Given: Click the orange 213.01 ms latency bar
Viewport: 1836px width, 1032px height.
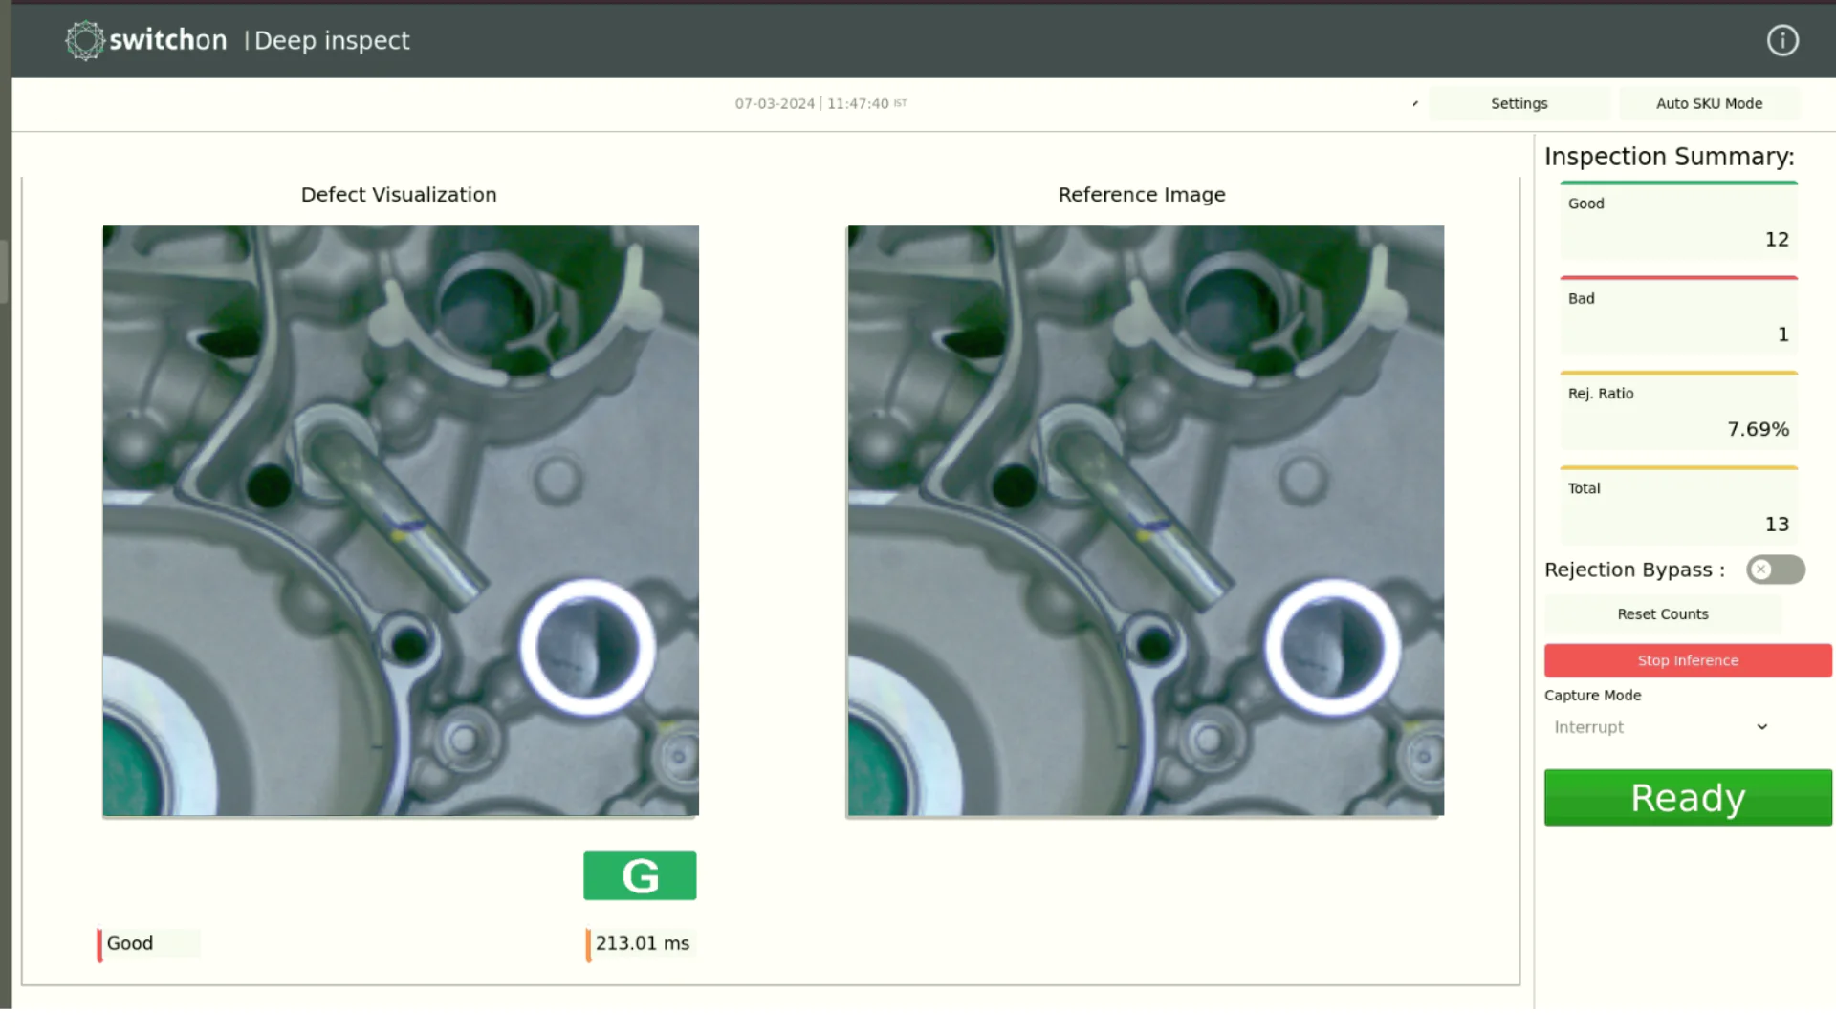Looking at the screenshot, I should (587, 943).
